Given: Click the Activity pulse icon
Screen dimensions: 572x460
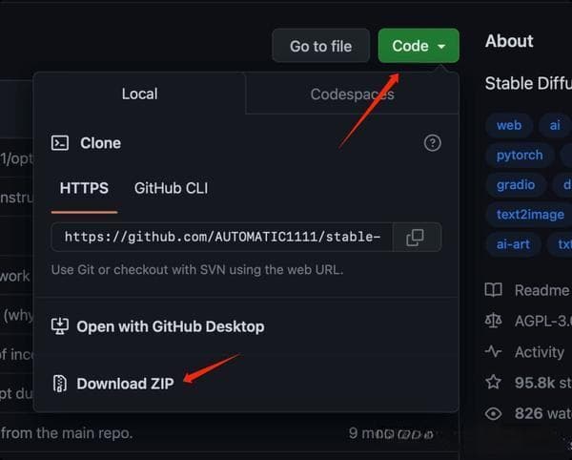Looking at the screenshot, I should click(x=494, y=351).
